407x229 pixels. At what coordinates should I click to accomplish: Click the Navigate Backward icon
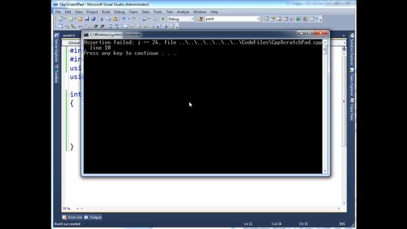coord(144,18)
